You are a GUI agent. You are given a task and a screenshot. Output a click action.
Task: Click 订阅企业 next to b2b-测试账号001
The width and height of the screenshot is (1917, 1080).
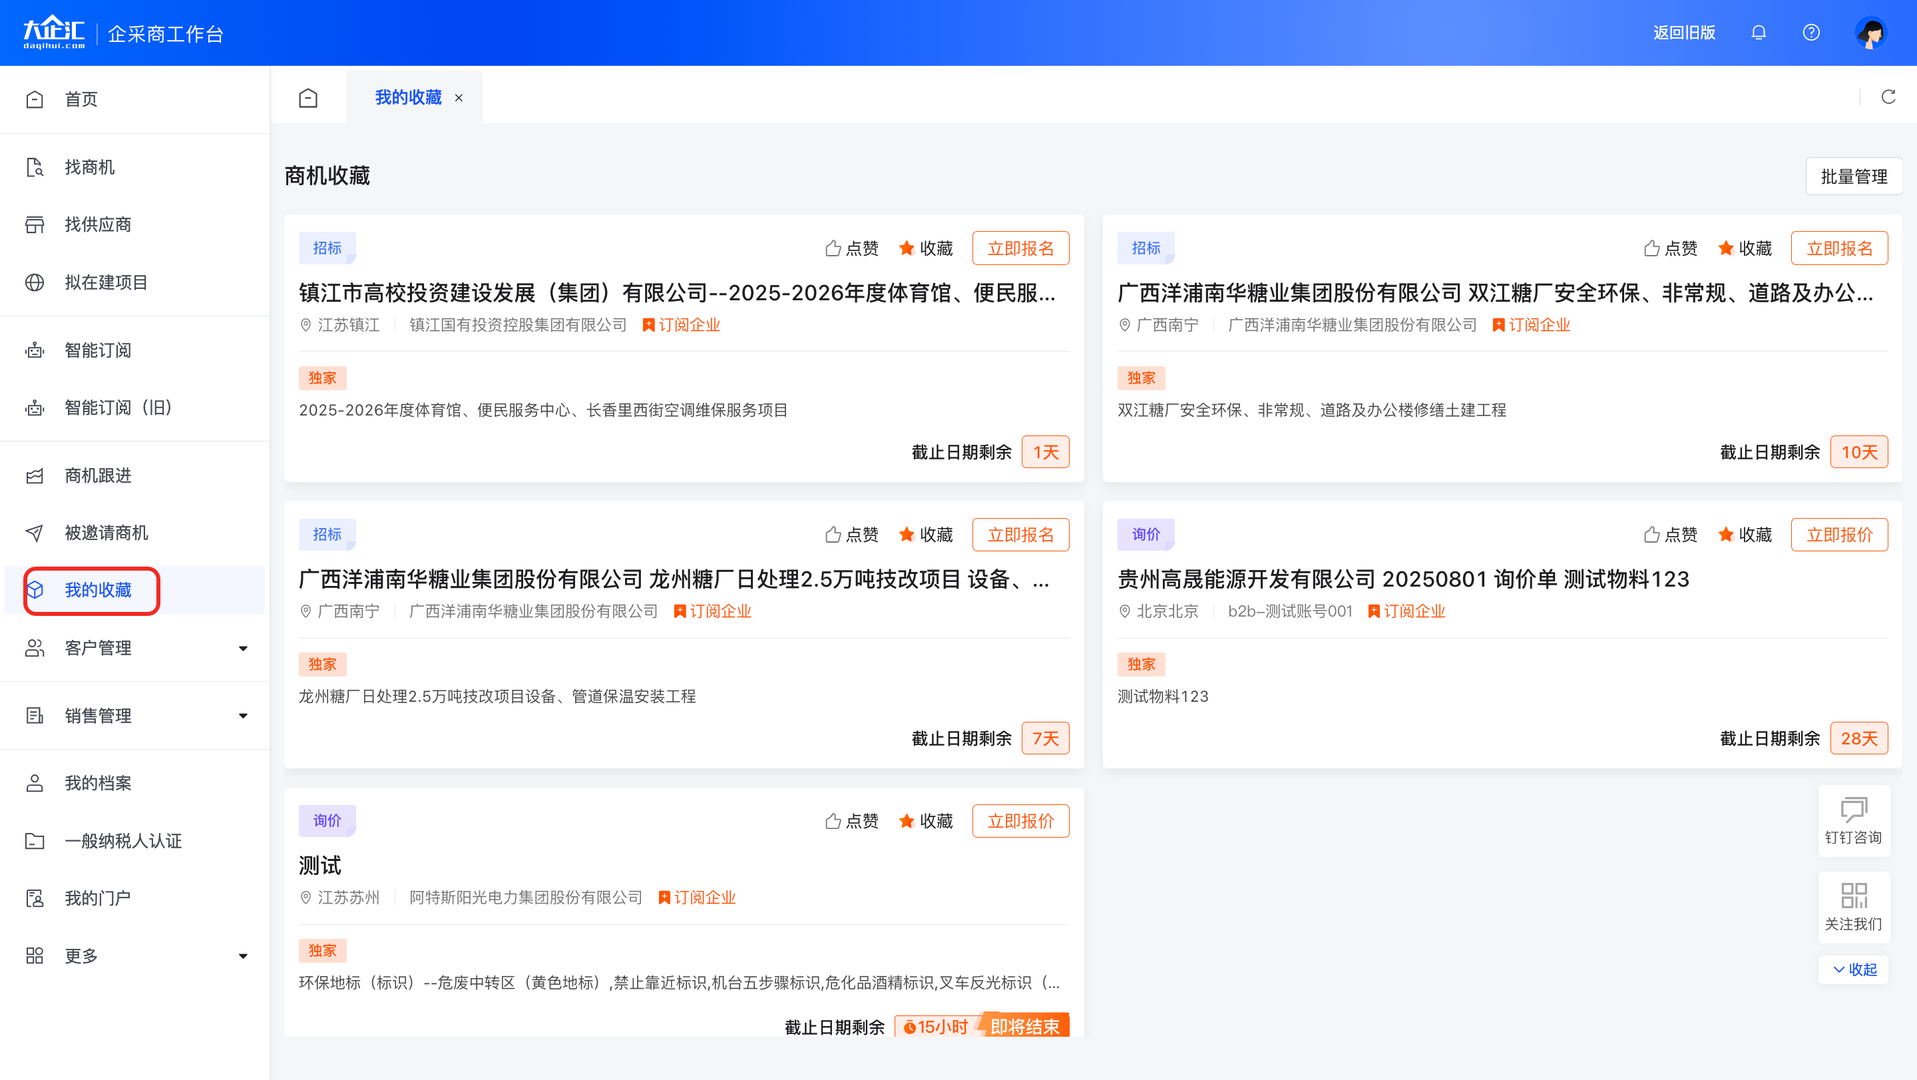tap(1406, 611)
